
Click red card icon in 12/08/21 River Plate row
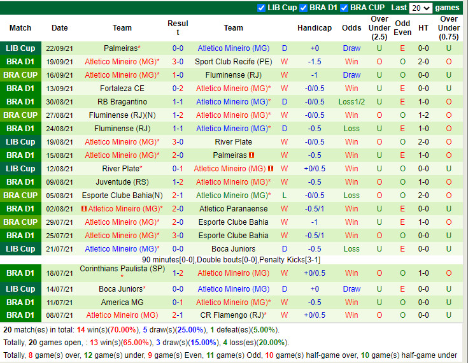tap(271, 169)
